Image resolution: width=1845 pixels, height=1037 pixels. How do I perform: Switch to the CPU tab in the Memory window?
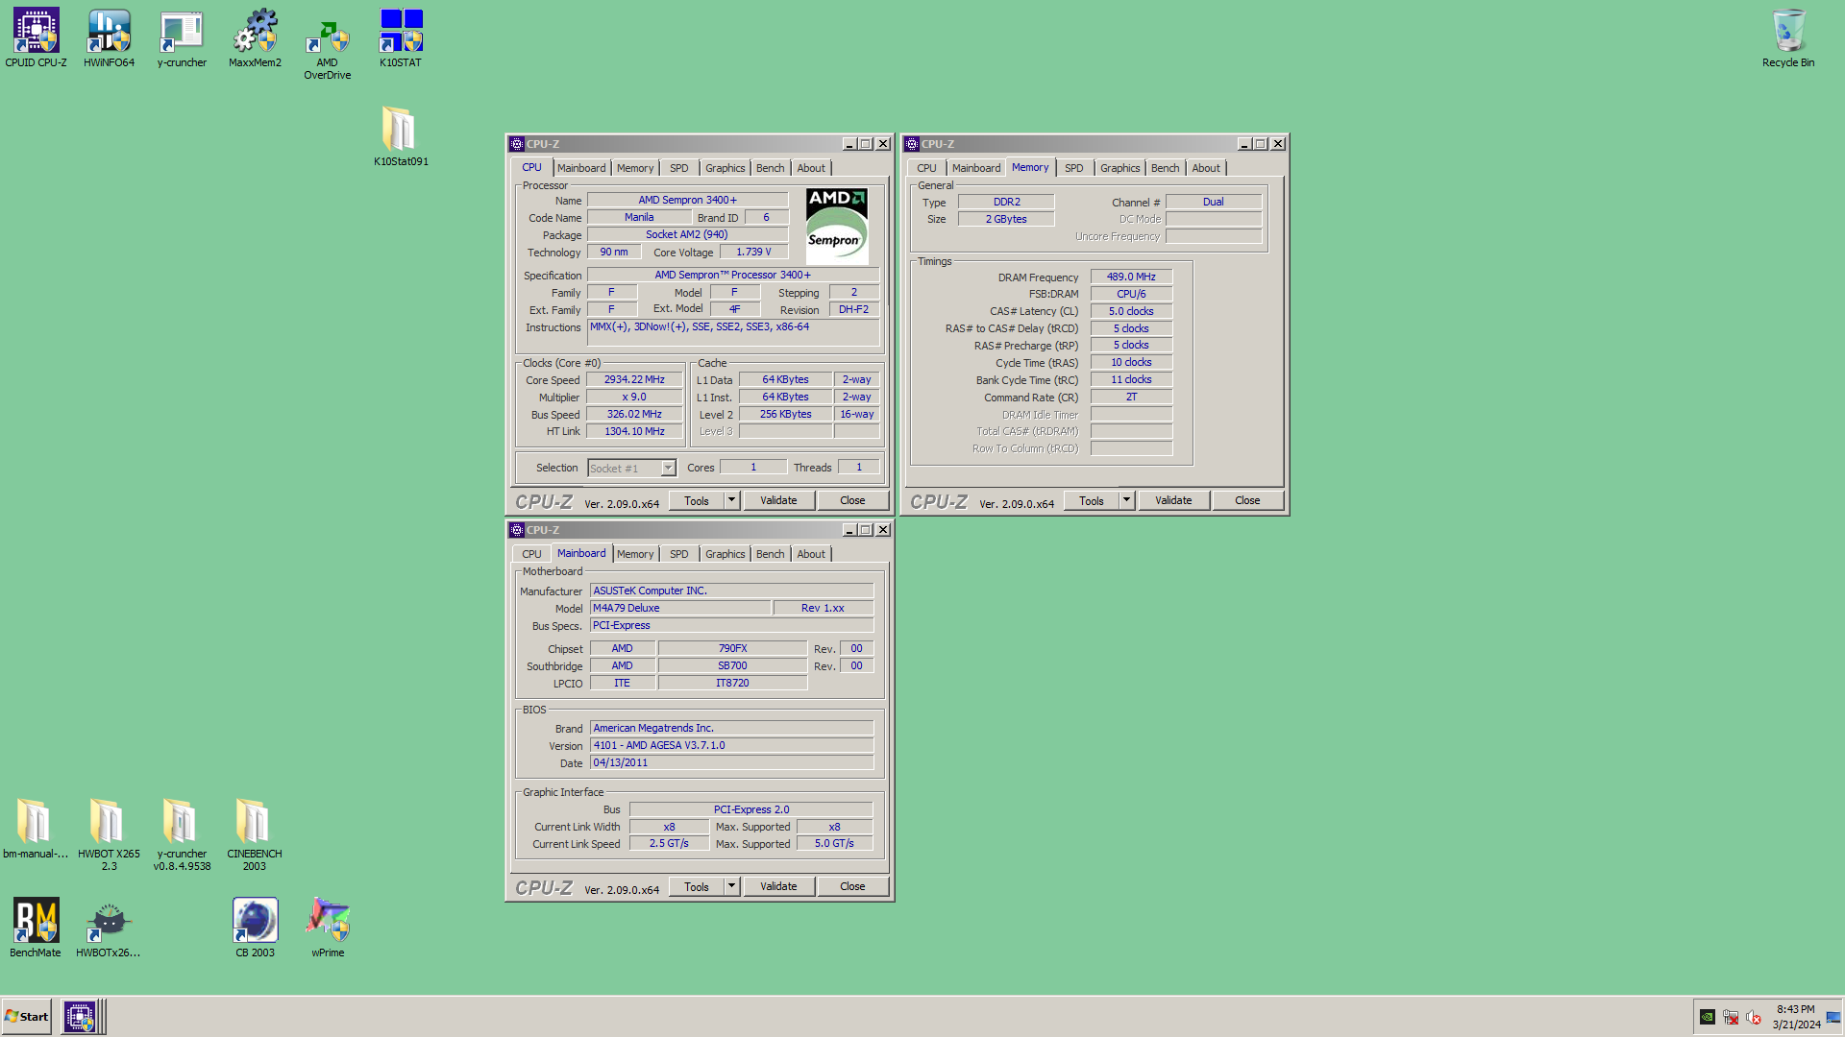(x=926, y=168)
